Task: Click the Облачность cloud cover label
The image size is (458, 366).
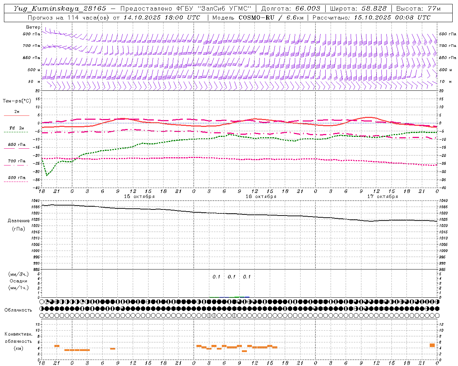Action: click(x=18, y=310)
